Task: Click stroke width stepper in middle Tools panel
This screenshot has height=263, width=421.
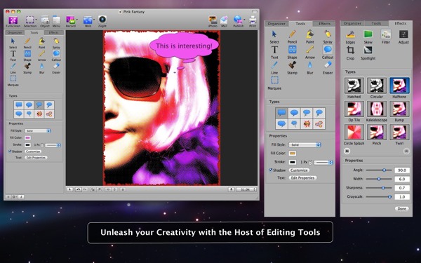Action: coord(310,162)
